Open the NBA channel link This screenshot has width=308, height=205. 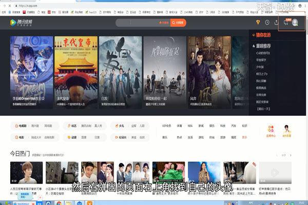(190, 126)
